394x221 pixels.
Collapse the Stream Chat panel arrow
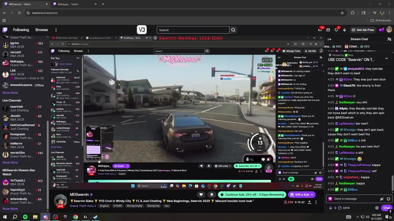tap(329, 39)
